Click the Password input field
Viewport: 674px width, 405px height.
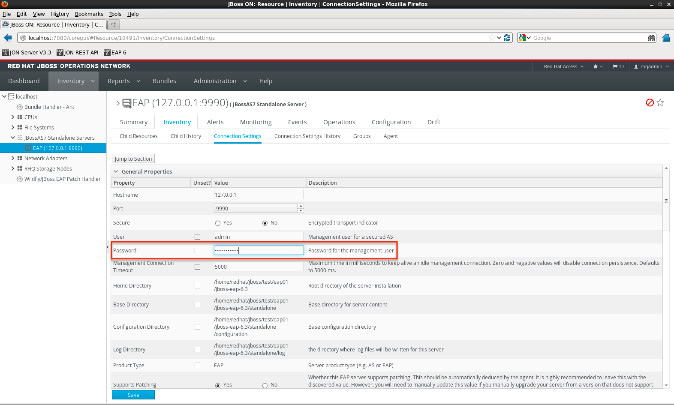coord(259,250)
